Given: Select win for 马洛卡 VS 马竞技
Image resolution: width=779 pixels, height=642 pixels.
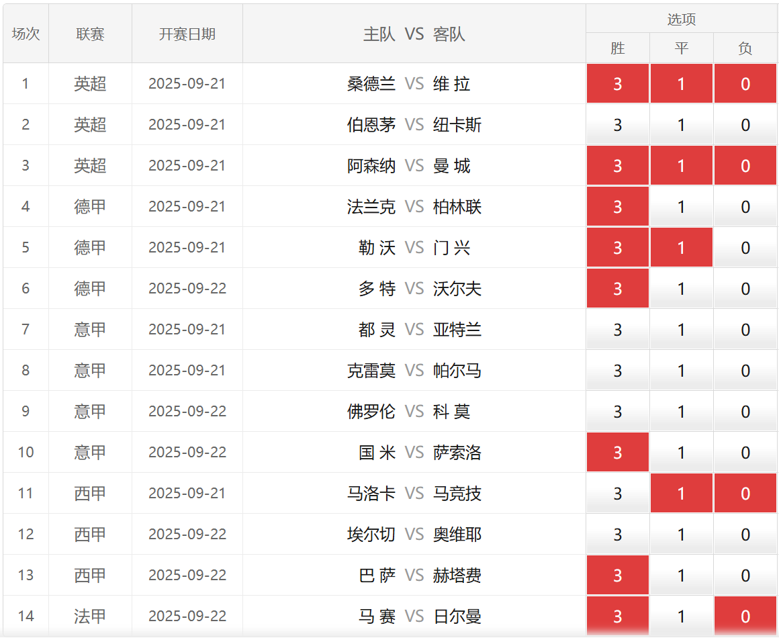Looking at the screenshot, I should (617, 494).
